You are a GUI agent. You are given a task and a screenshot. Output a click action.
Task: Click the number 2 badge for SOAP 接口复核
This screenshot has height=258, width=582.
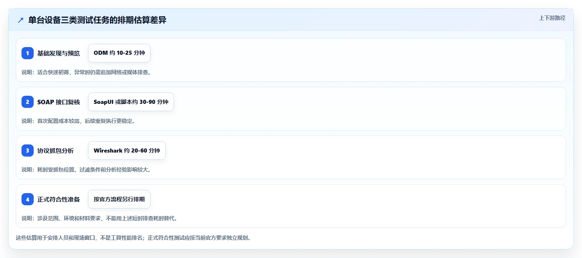(28, 102)
